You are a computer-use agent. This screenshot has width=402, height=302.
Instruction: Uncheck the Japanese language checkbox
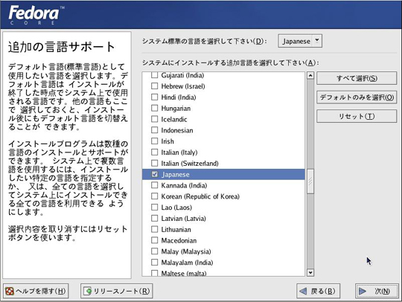[x=154, y=175]
